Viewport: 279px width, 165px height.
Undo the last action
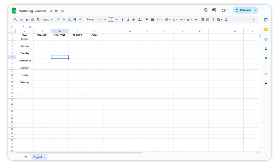click(21, 20)
